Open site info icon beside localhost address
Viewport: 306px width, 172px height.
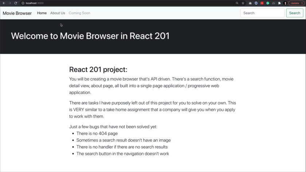click(x=23, y=3)
